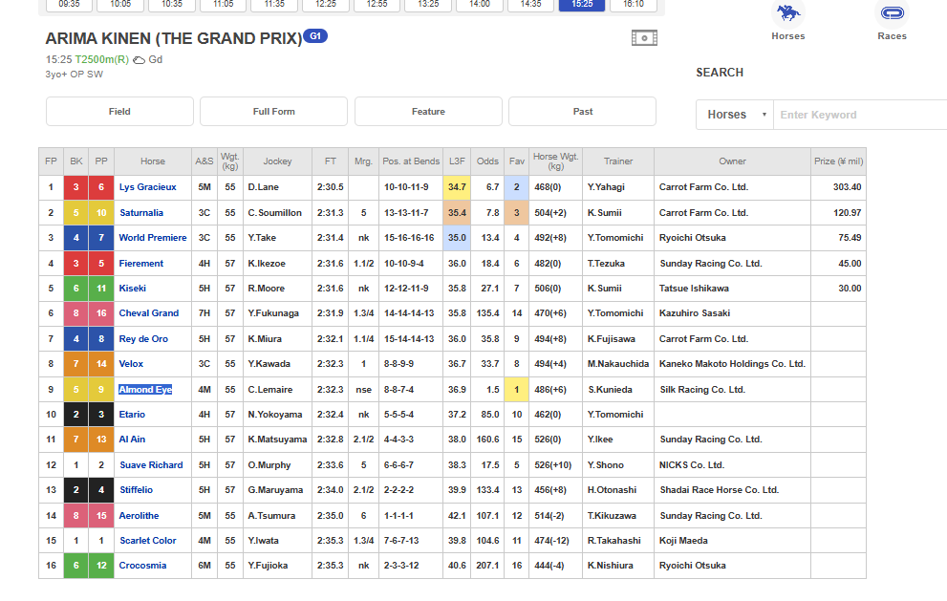Viewport: 947px width, 601px height.
Task: Open the Stiffelio horse link
Action: [136, 490]
